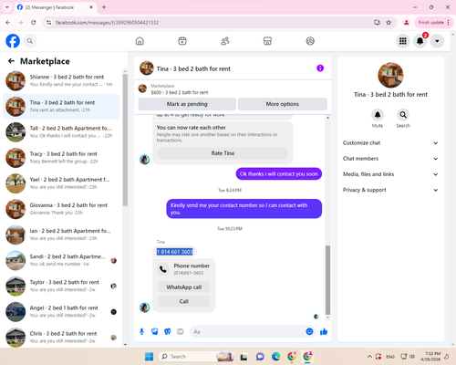This screenshot has width=456, height=365.
Task: Click the conversation list scrollbar
Action: (x=125, y=140)
